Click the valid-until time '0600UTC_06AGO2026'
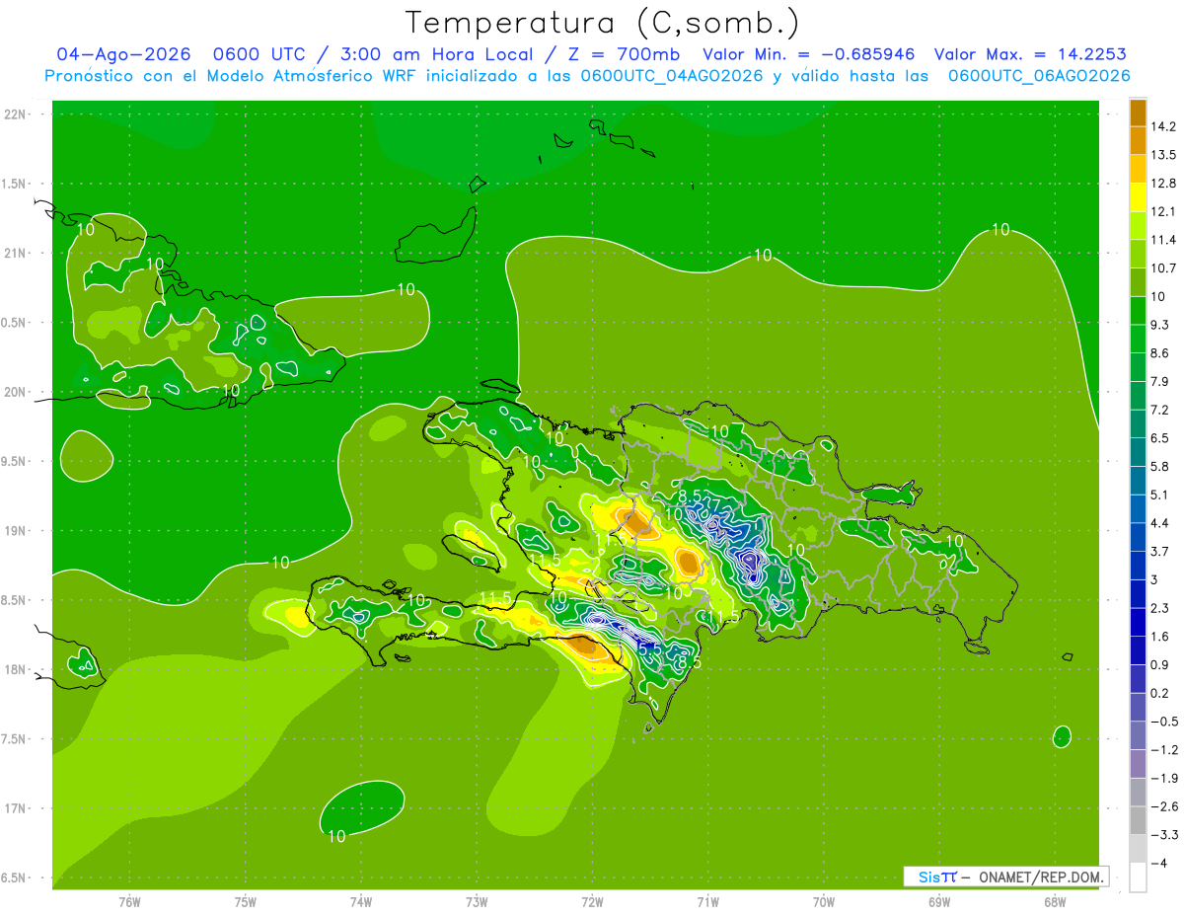The width and height of the screenshot is (1184, 915). [1039, 76]
